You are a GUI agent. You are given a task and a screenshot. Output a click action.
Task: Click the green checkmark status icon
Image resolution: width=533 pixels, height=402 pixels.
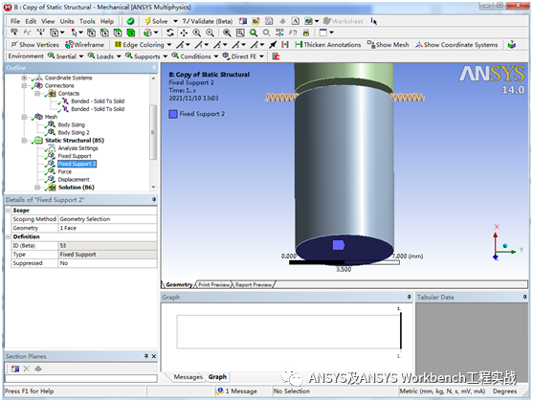(130, 21)
